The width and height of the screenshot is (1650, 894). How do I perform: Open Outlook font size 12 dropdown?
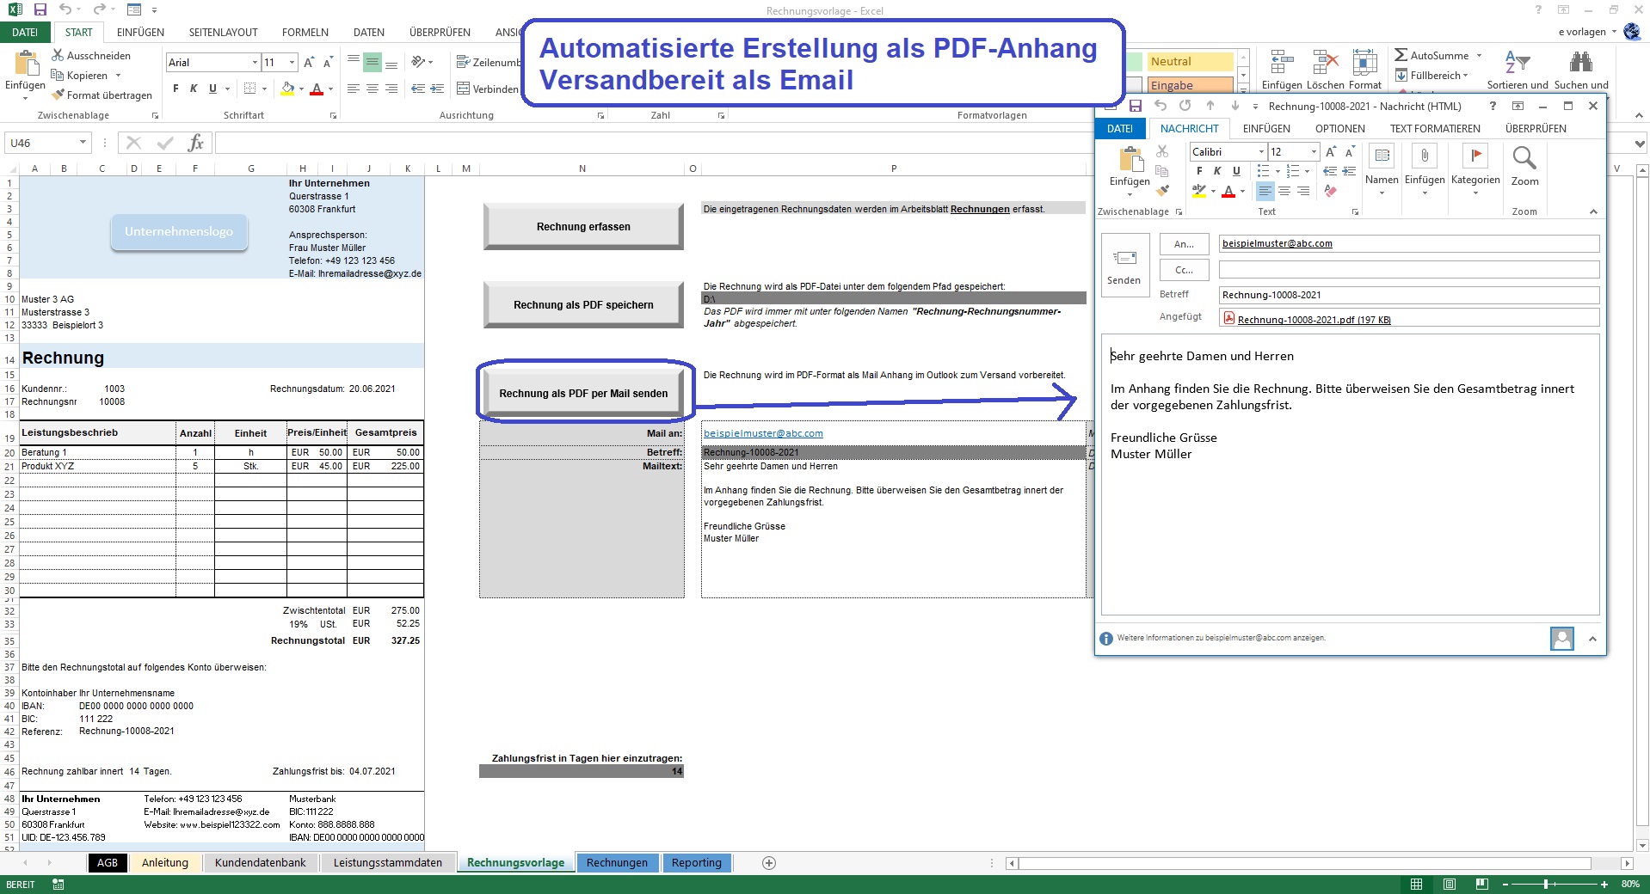click(1314, 152)
